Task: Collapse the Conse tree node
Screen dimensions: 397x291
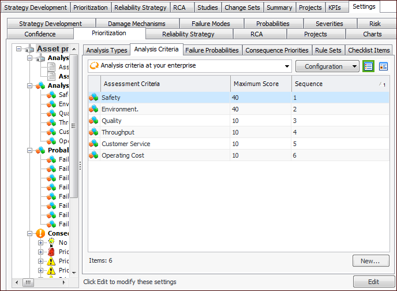Action: pos(29,233)
